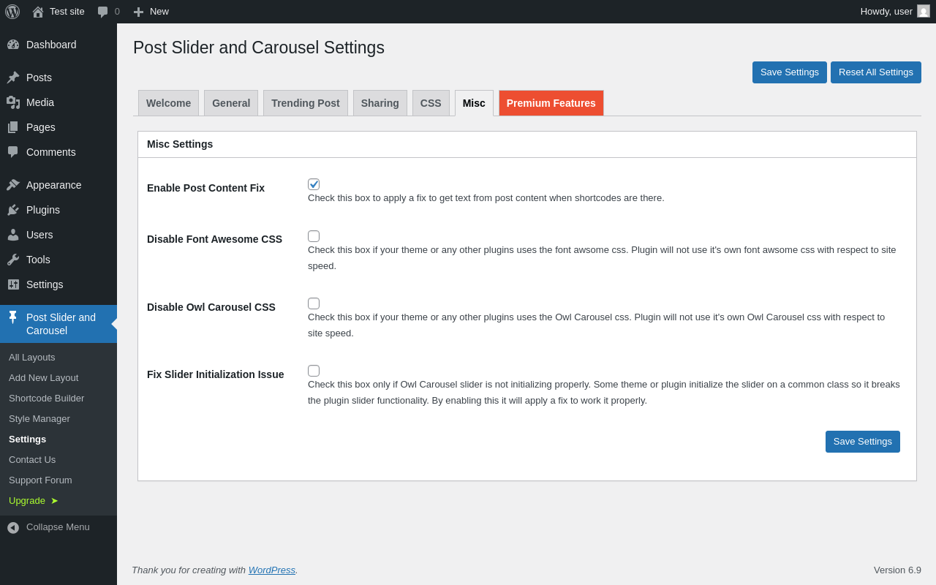Image resolution: width=936 pixels, height=585 pixels.
Task: Tick Fix Slider Initialization Issue checkbox
Action: click(x=314, y=371)
